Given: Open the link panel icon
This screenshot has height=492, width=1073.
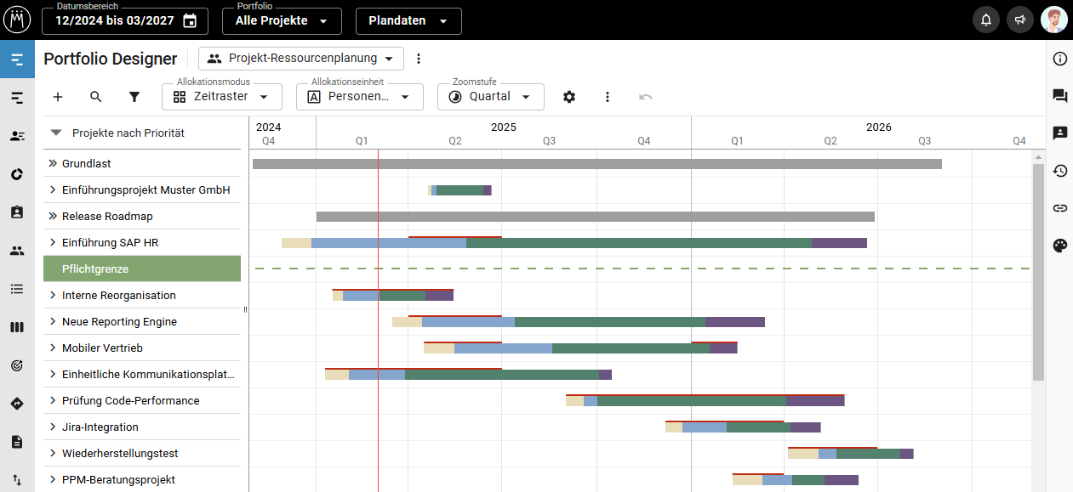Looking at the screenshot, I should tap(1060, 208).
